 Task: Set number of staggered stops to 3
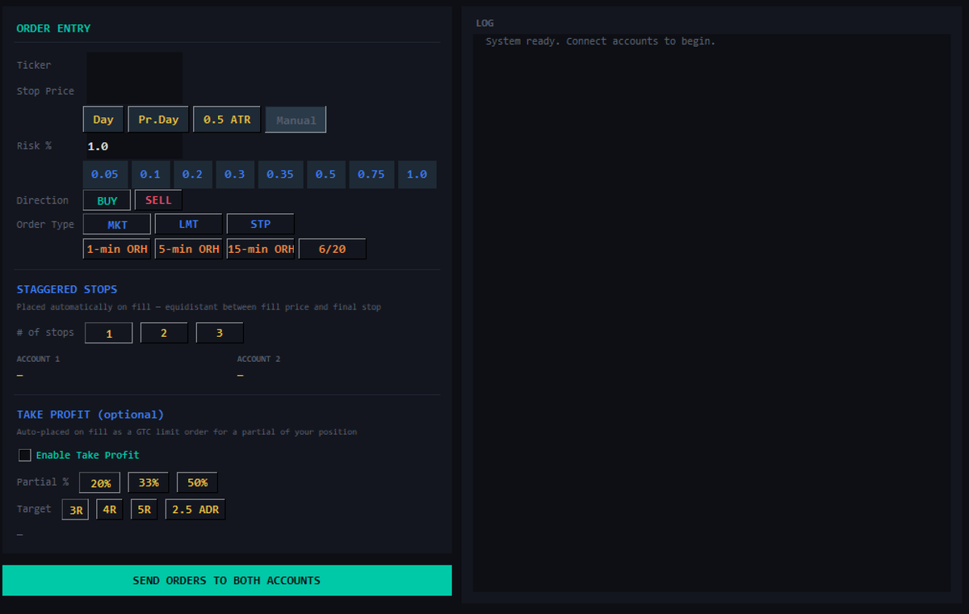[220, 333]
